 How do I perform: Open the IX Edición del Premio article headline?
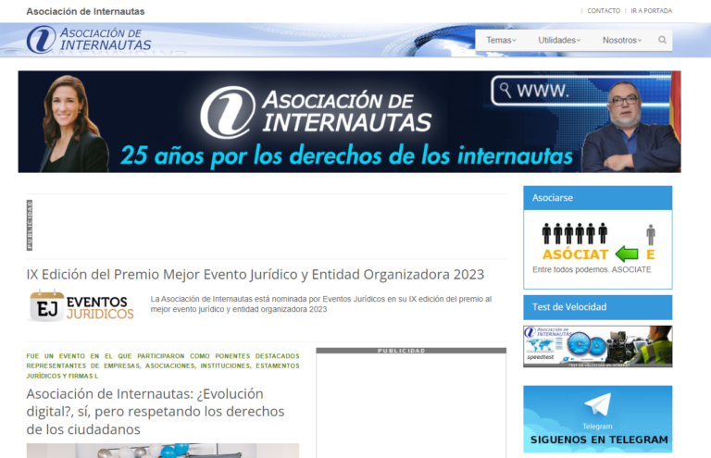tap(255, 275)
